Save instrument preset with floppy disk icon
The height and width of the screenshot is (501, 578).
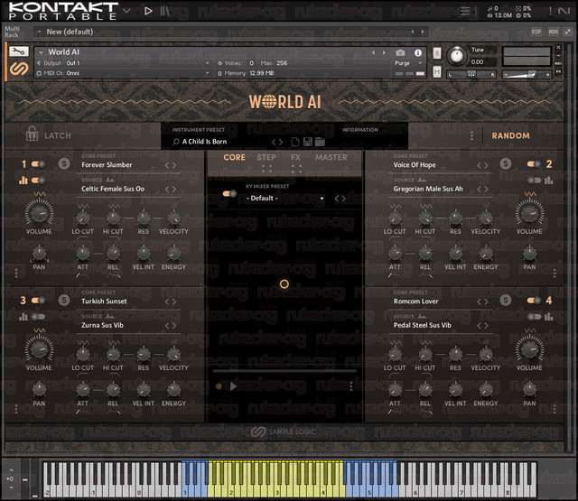pos(307,142)
